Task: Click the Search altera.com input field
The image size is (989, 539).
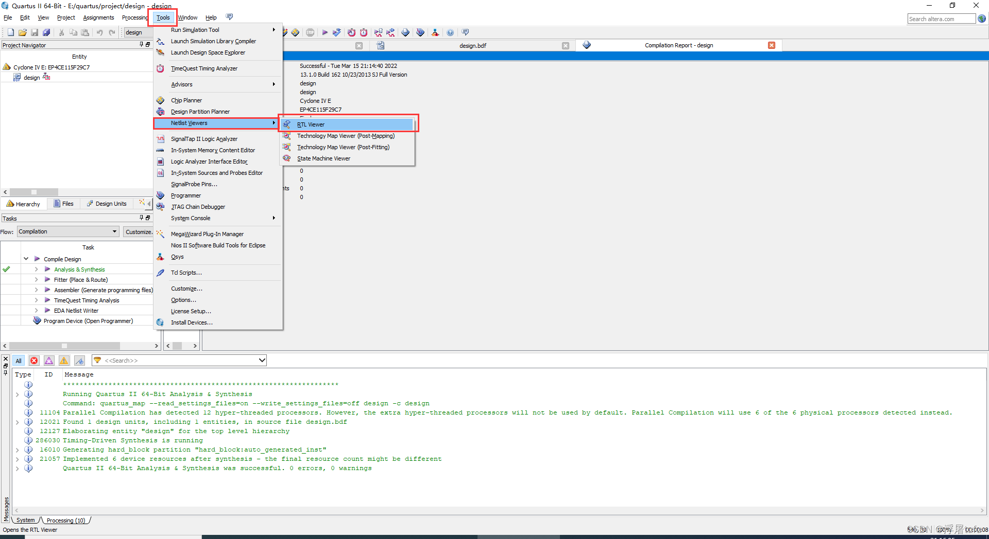Action: (x=941, y=19)
